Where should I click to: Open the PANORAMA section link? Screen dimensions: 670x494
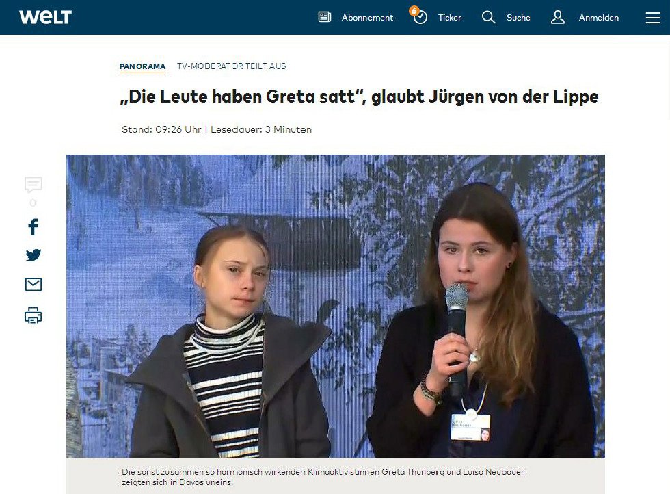pos(143,67)
